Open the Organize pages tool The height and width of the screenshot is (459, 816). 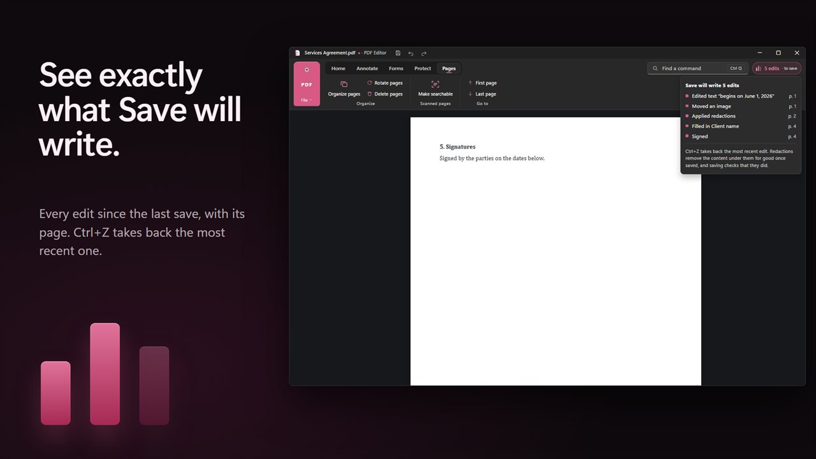point(344,89)
